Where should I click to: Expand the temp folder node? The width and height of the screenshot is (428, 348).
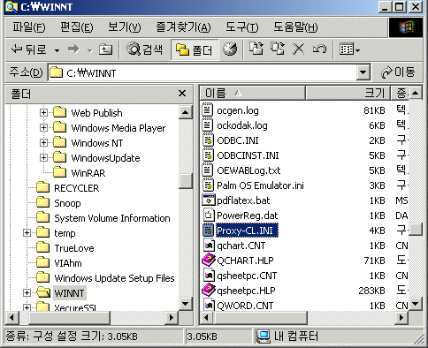(27, 233)
